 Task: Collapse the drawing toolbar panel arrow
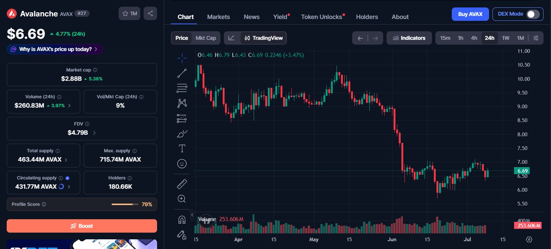point(192,215)
